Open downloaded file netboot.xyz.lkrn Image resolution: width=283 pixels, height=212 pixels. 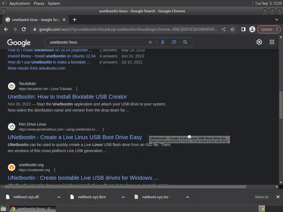click(92, 197)
